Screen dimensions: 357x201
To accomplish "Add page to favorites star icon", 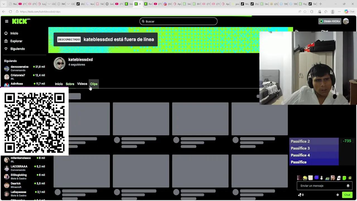I will 305,12.
